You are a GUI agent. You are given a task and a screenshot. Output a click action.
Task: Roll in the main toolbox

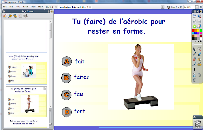(195, 12)
